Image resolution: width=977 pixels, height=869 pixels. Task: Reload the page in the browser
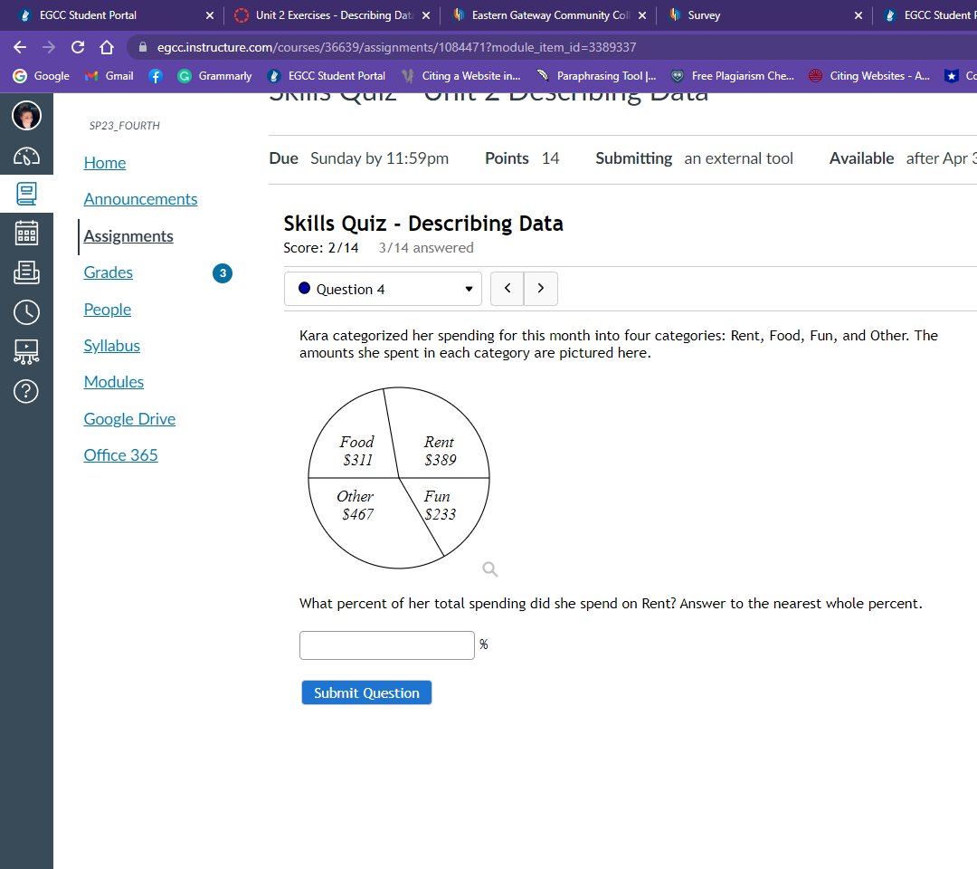click(77, 47)
